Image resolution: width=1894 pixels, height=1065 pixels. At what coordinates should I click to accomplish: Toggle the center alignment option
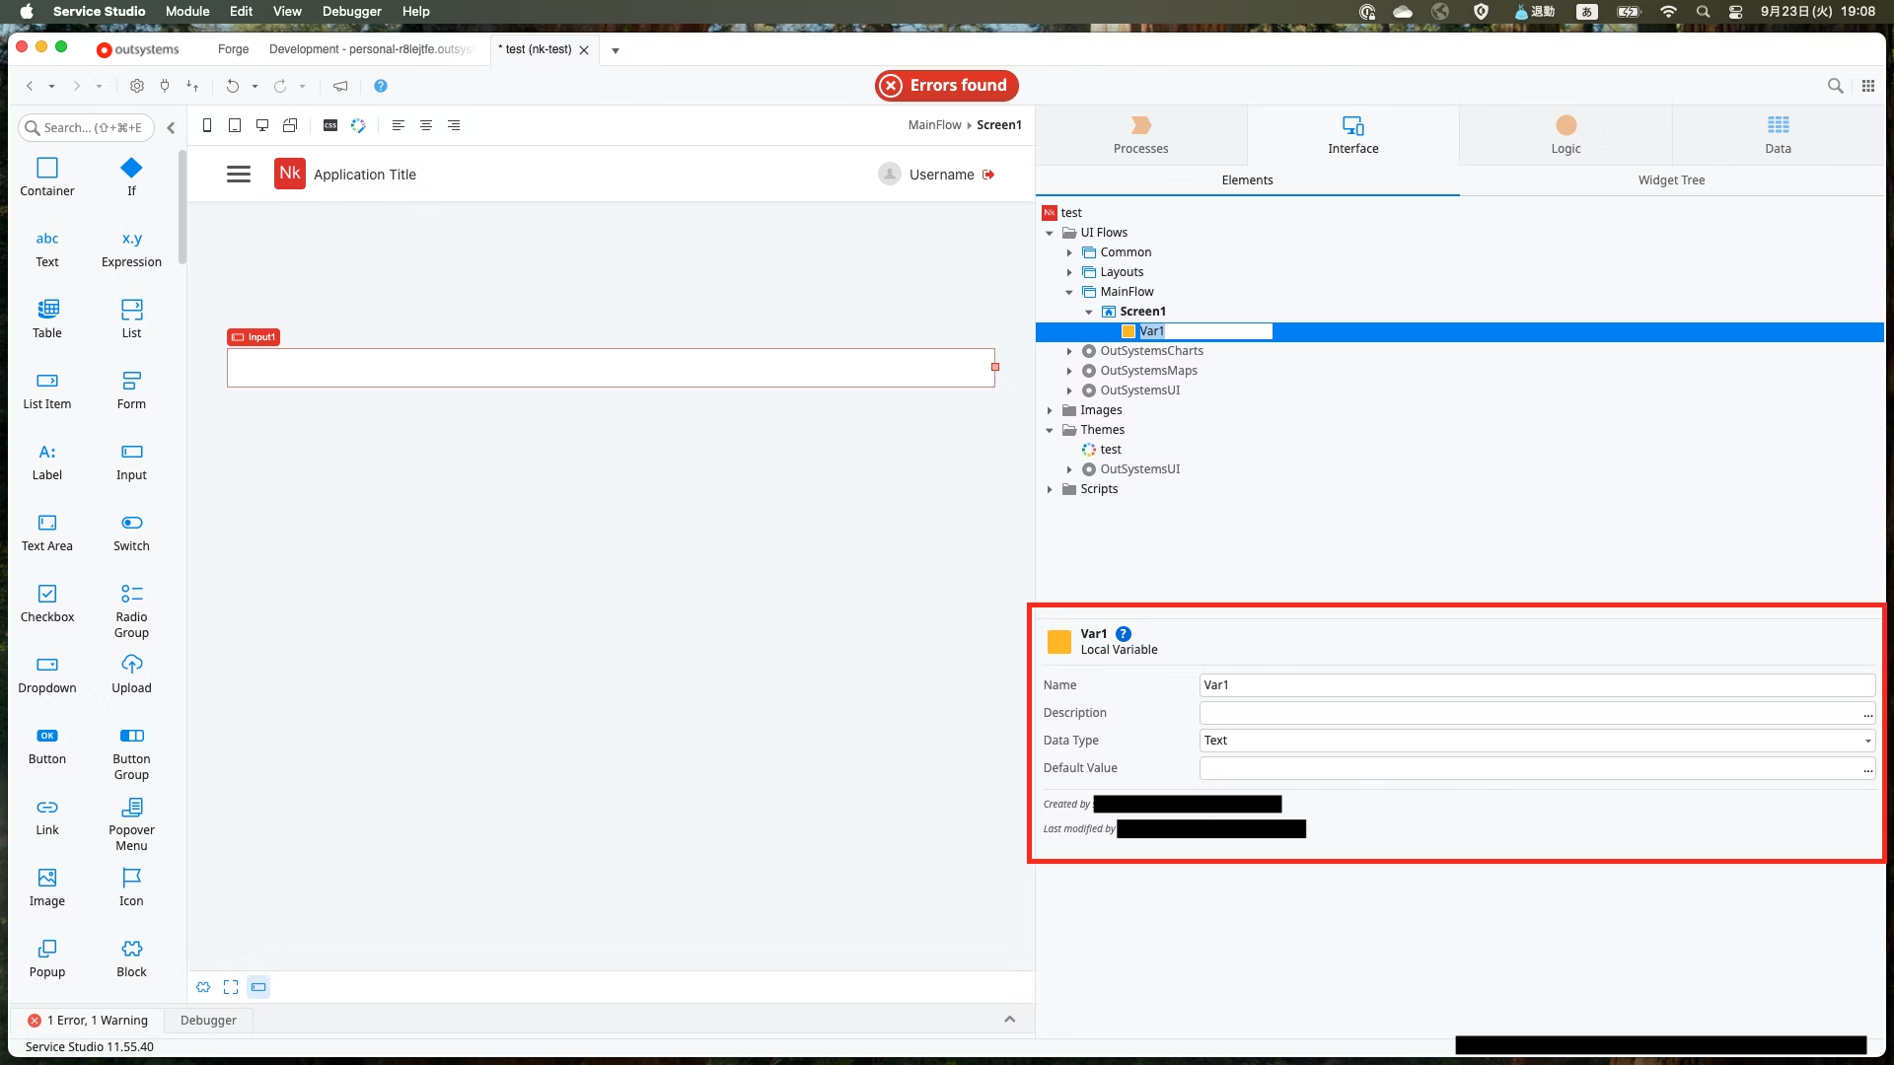[x=426, y=125]
